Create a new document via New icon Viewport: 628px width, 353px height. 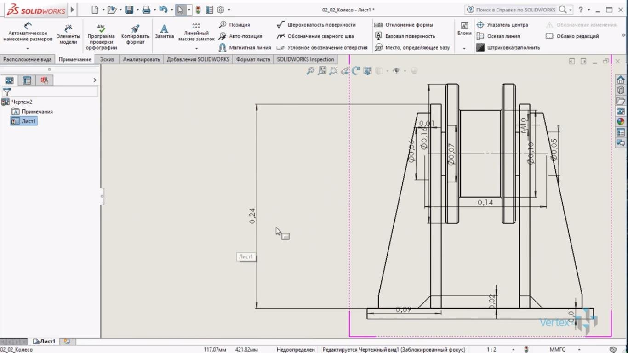click(95, 10)
